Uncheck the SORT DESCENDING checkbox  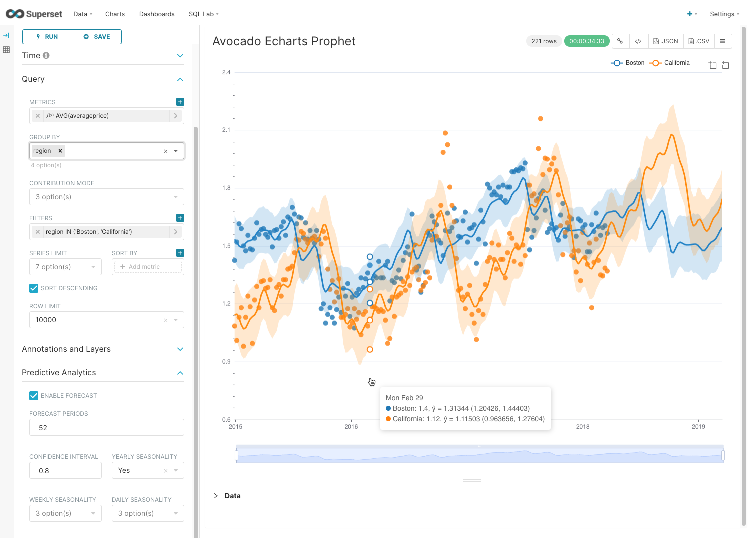(x=33, y=288)
